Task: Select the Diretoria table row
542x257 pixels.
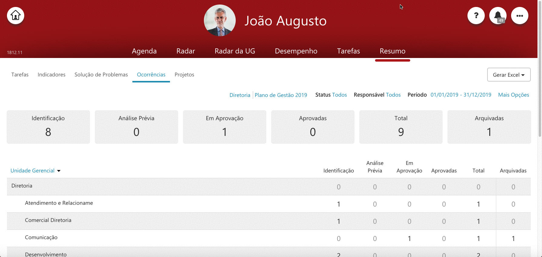Action: tap(269, 187)
